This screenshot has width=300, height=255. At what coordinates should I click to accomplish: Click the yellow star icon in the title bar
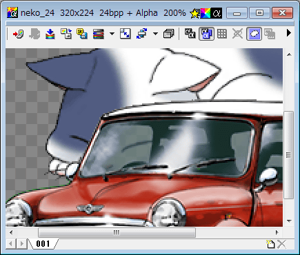[195, 13]
